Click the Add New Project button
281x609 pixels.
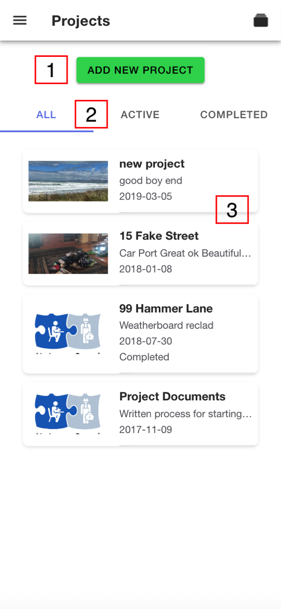click(x=140, y=70)
